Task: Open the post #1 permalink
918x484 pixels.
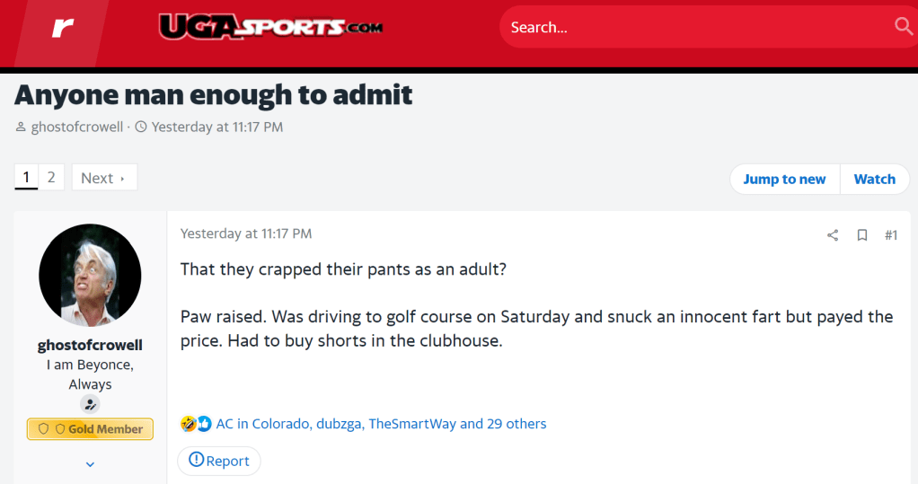Action: coord(890,235)
